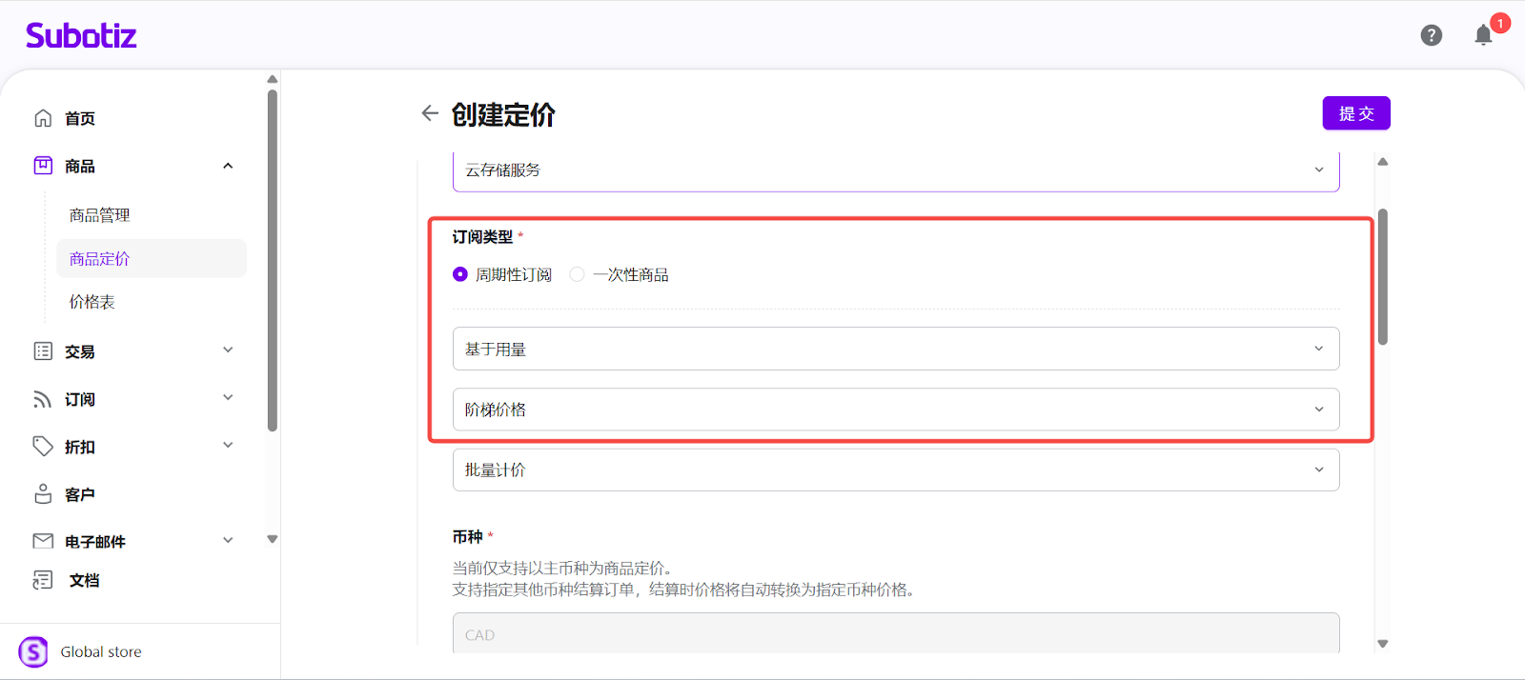Open 价格表 submenu item
Screen dimensions: 1525x680
pyautogui.click(x=91, y=302)
